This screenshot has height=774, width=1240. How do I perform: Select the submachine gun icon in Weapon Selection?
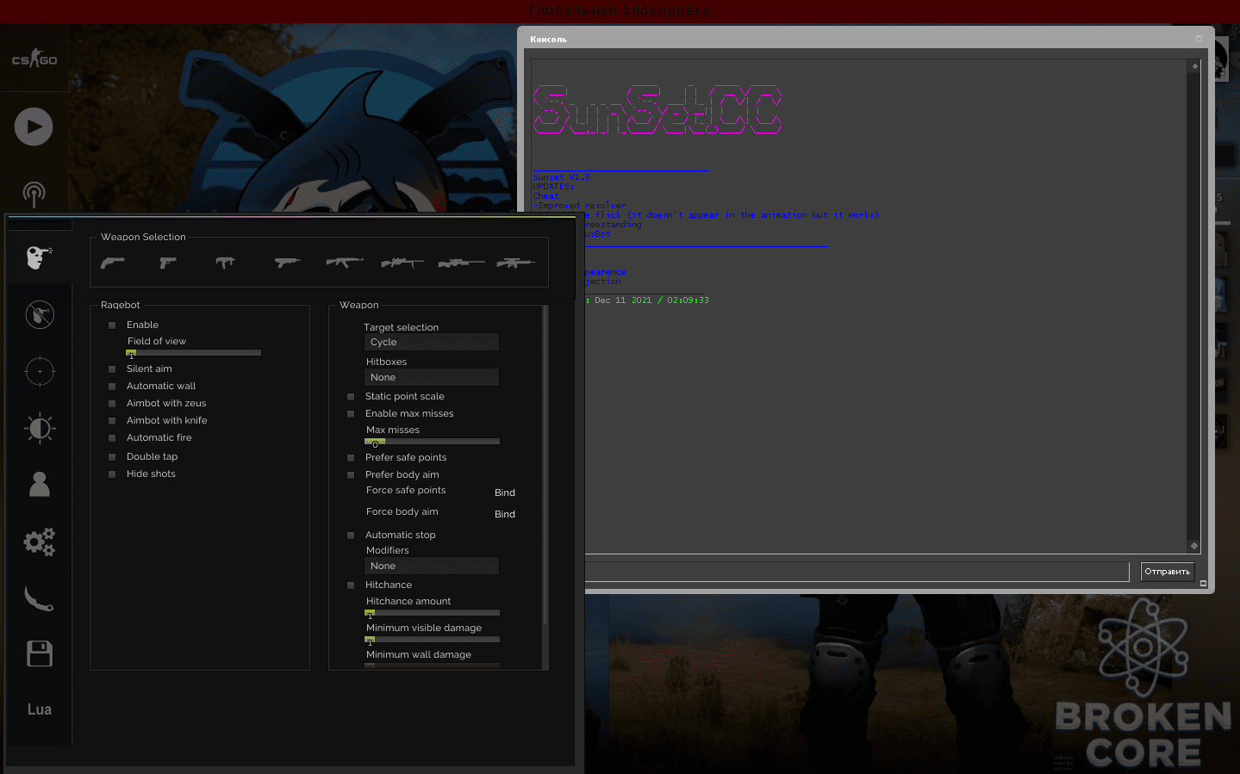coord(226,263)
